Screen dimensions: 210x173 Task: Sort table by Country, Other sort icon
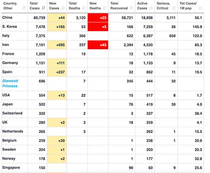pos(24,8)
